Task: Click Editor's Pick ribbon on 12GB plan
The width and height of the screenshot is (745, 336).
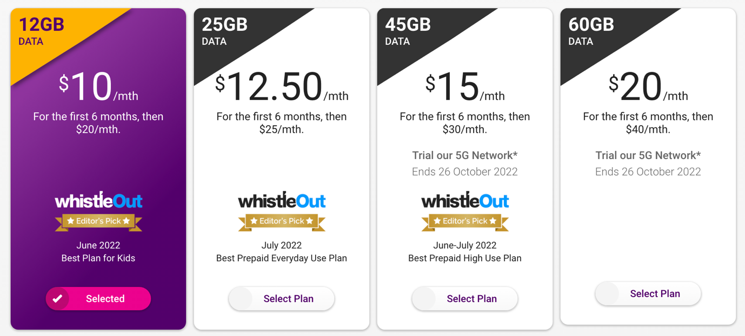Action: tap(98, 221)
